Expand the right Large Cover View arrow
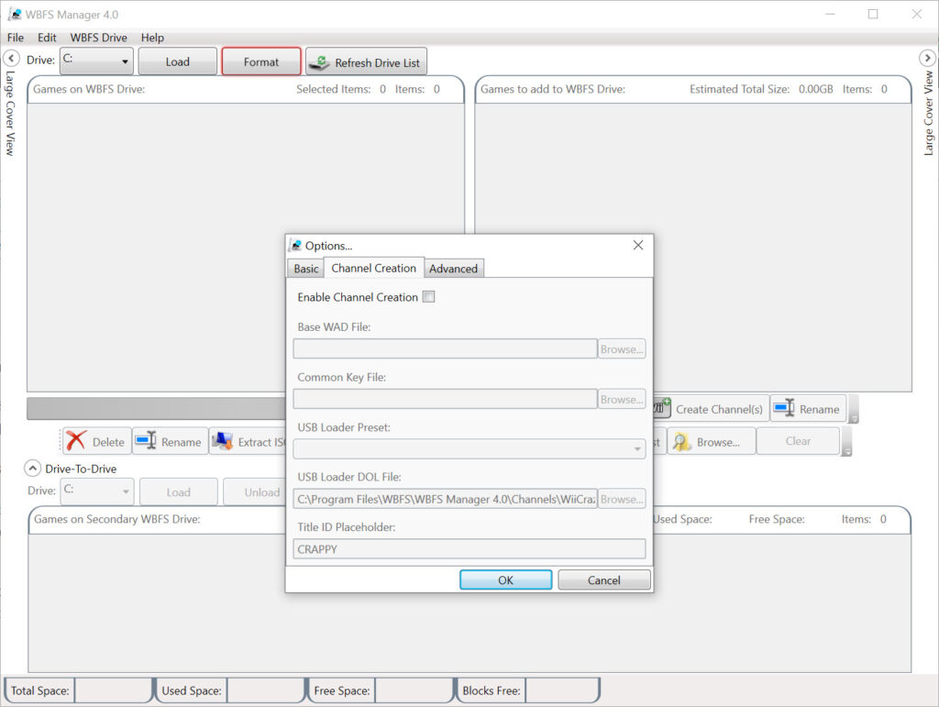The image size is (939, 707). (927, 58)
